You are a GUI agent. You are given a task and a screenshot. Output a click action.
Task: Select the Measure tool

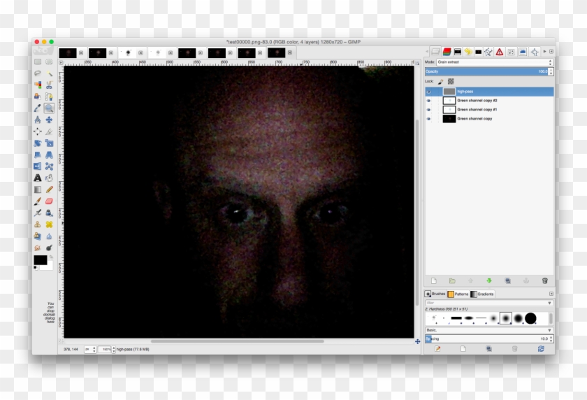click(38, 120)
